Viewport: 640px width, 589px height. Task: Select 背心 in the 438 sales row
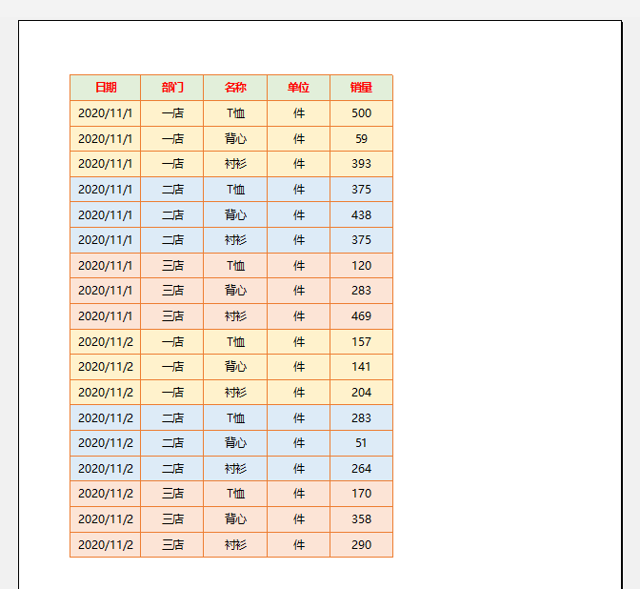[235, 214]
